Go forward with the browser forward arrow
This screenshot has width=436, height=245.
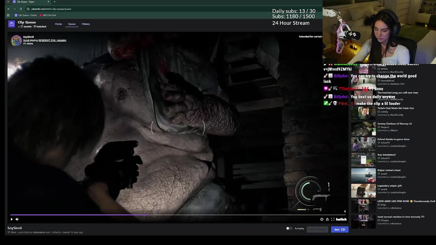[14, 9]
